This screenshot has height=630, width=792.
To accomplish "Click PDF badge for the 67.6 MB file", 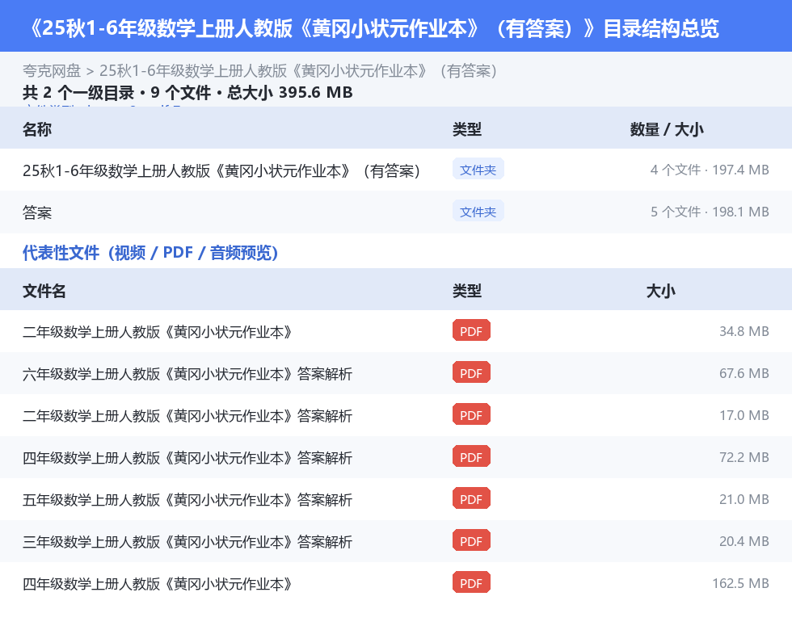I will (471, 372).
